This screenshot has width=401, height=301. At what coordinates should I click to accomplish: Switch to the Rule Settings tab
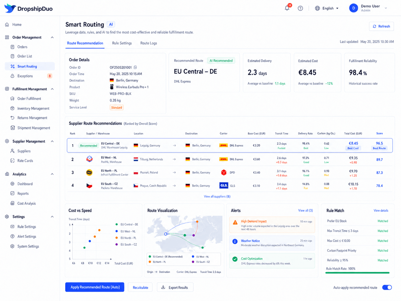tap(122, 43)
